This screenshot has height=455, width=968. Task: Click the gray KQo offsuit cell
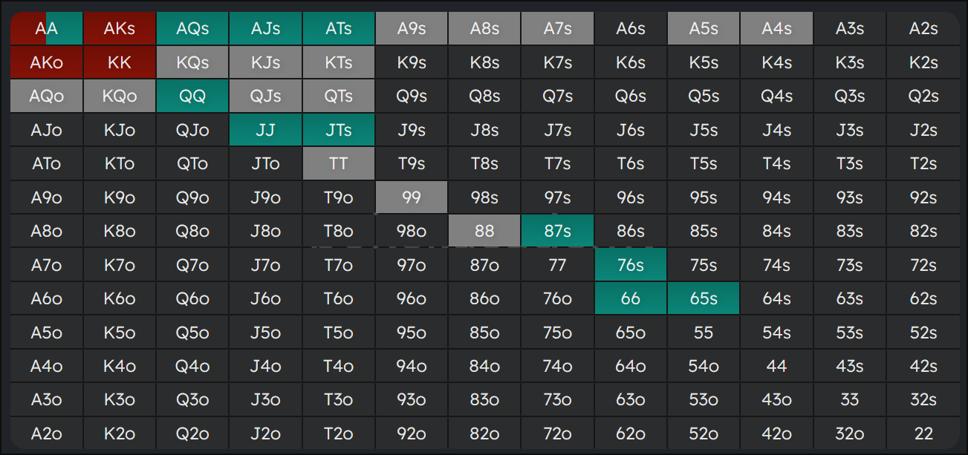(x=120, y=96)
